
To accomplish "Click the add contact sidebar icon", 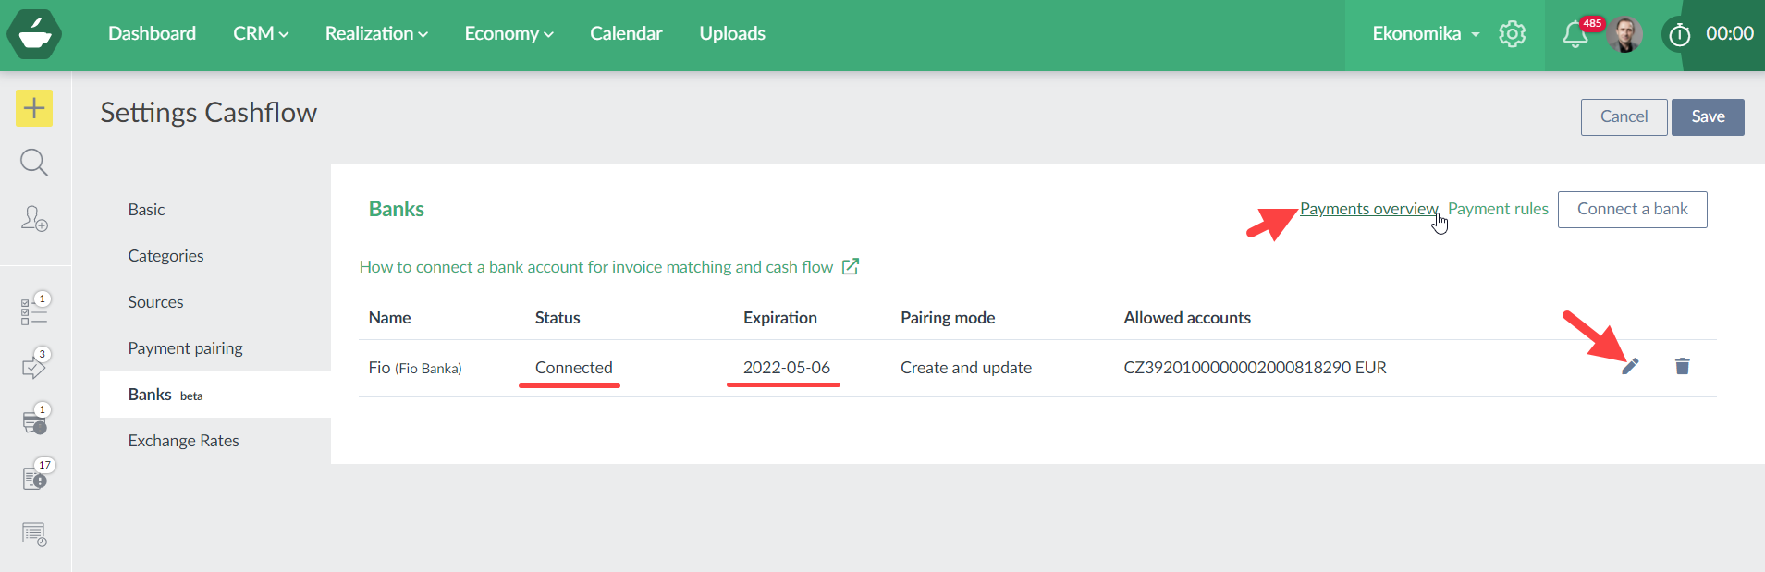I will (34, 218).
